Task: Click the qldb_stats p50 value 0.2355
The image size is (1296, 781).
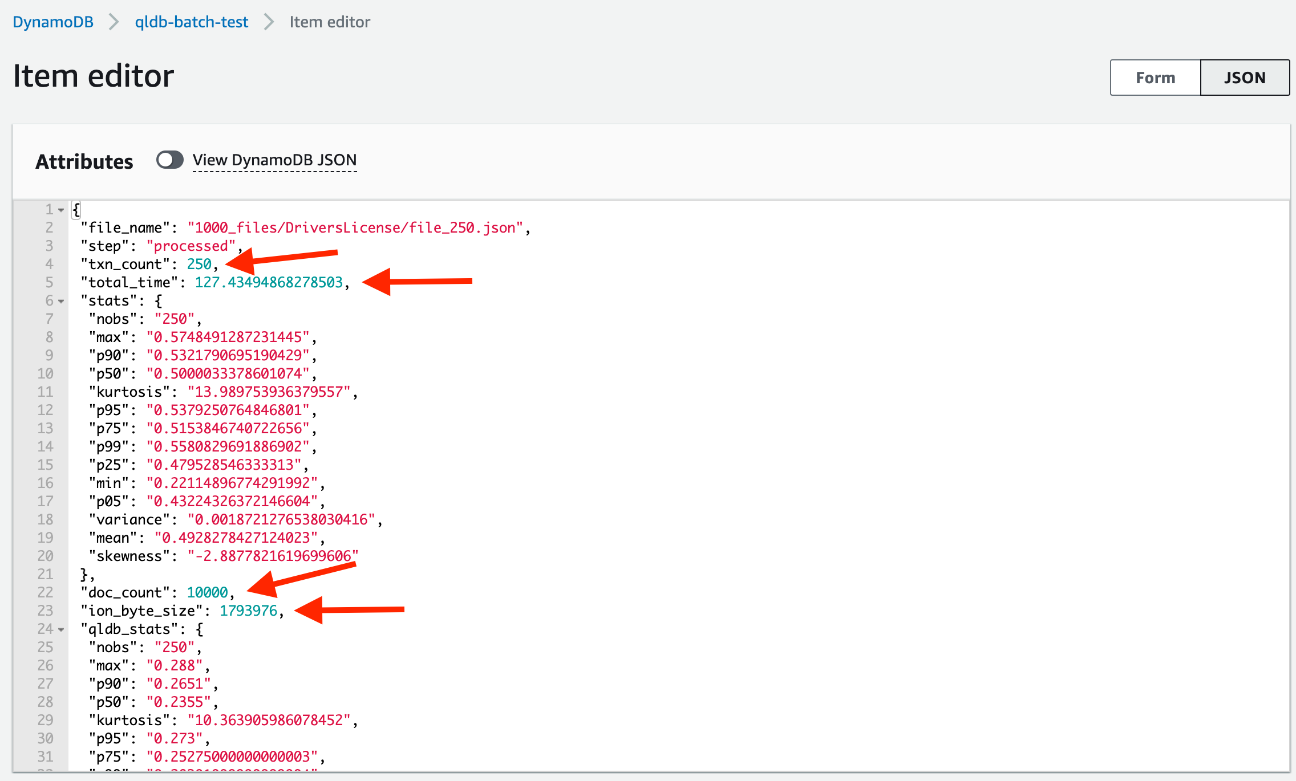Action: tap(179, 702)
